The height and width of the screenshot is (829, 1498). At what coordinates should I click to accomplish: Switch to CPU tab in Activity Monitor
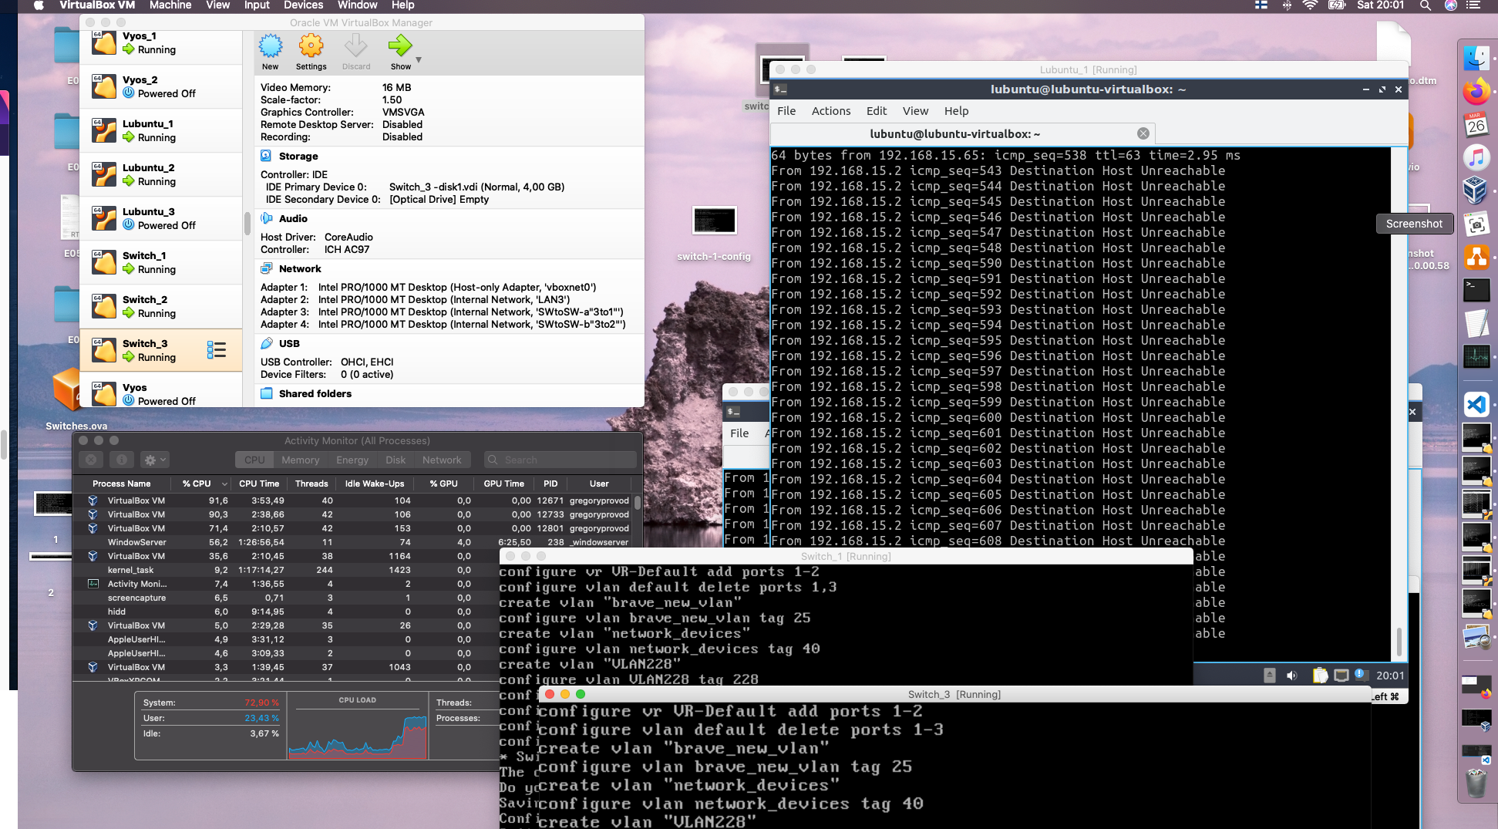click(254, 460)
